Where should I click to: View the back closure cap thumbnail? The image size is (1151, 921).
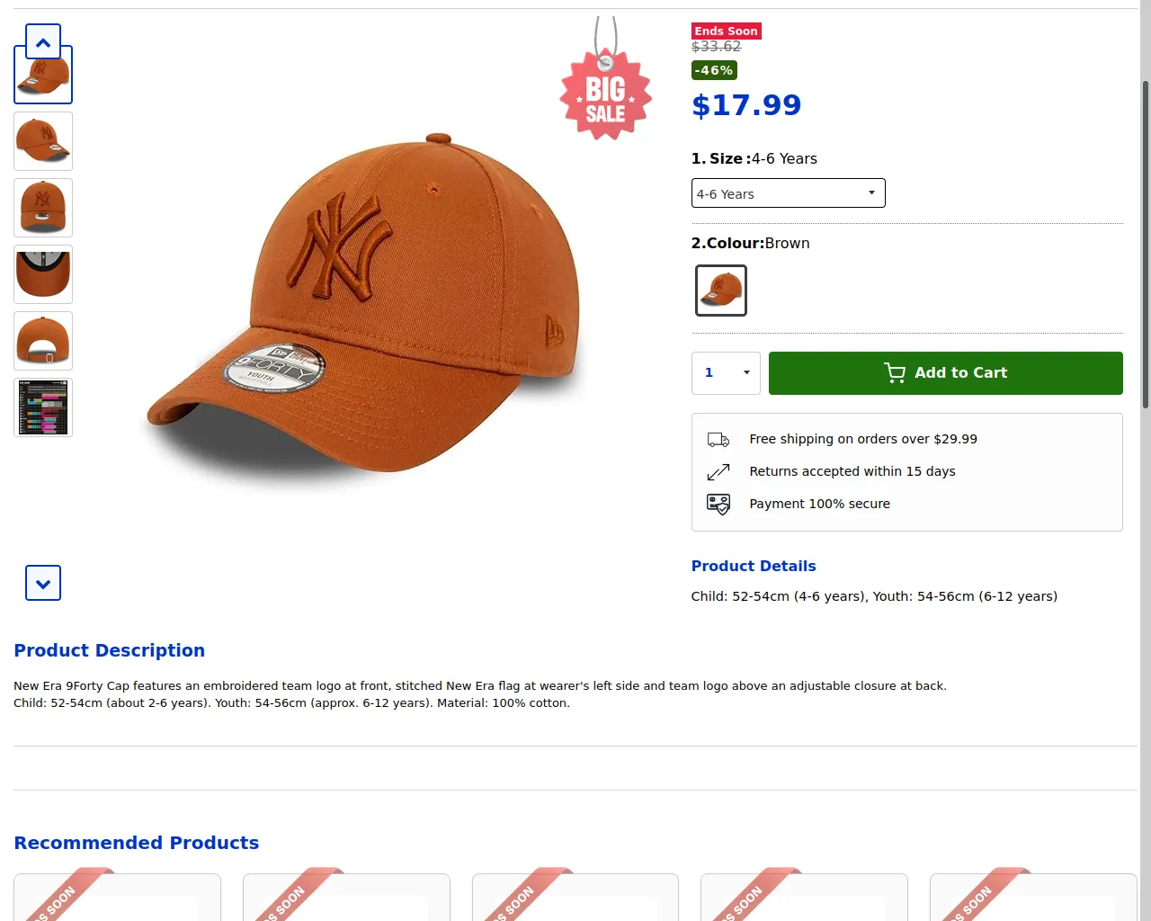[43, 341]
